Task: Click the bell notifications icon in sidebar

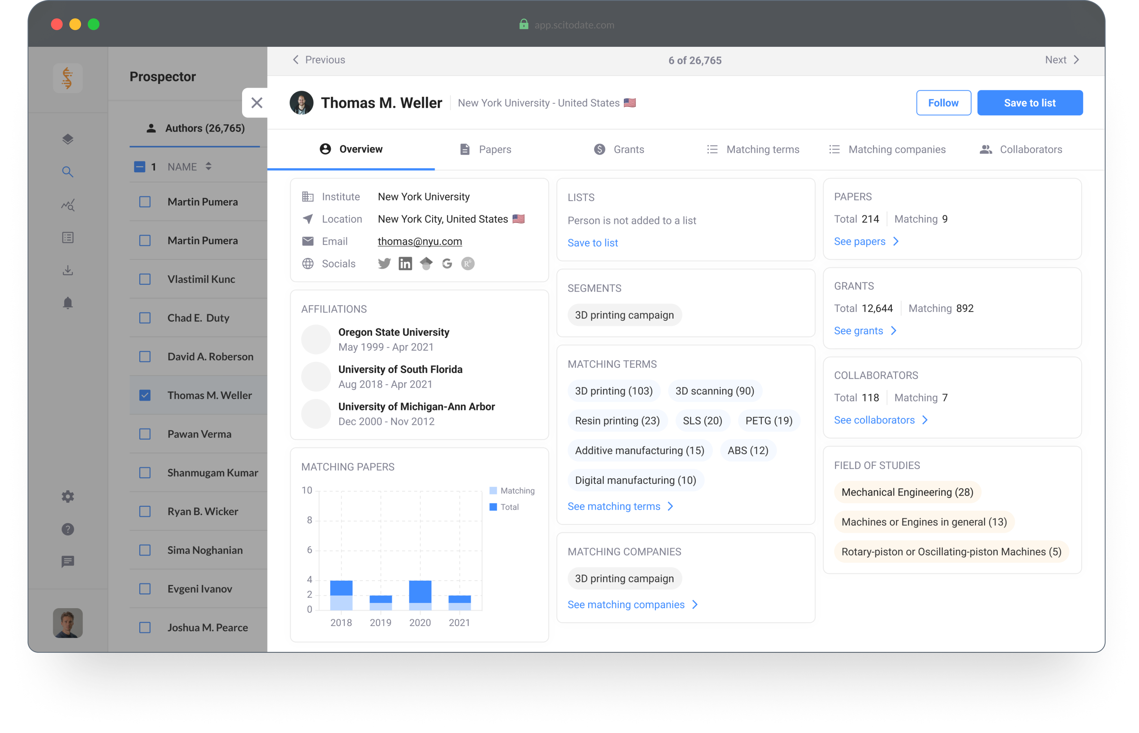Action: [x=68, y=303]
